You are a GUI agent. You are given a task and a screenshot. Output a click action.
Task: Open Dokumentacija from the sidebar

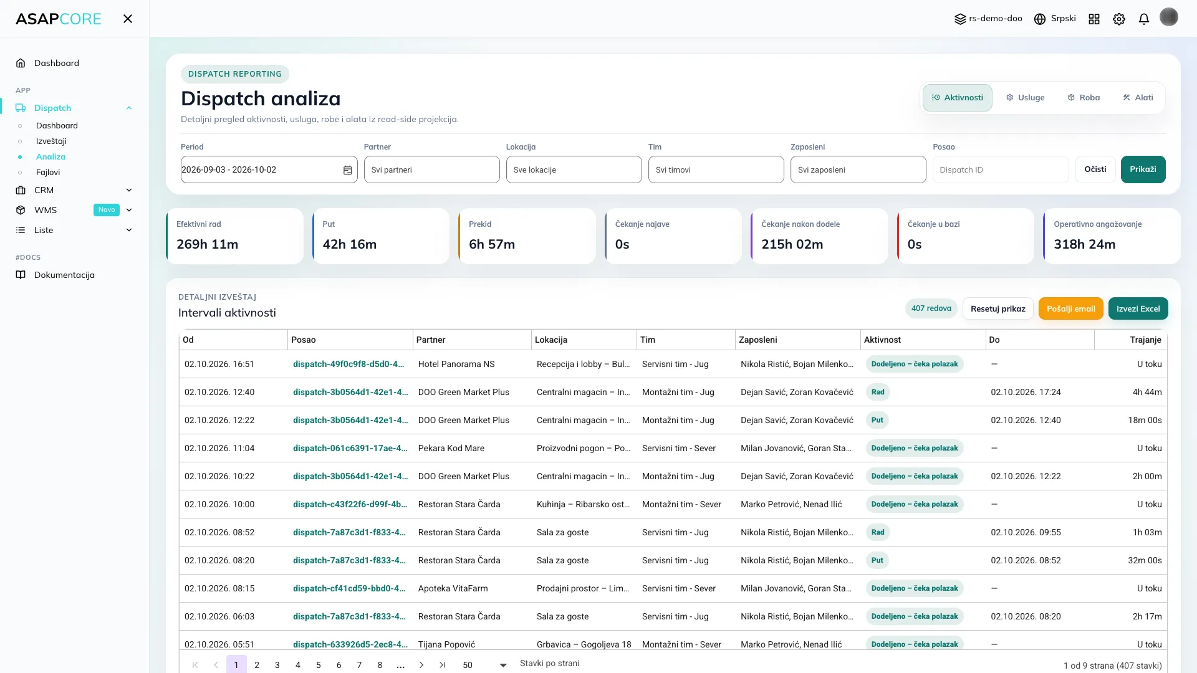pos(64,275)
